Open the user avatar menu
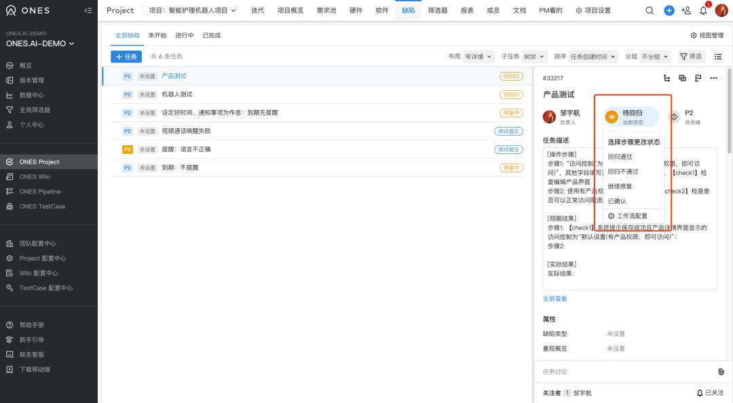 pyautogui.click(x=721, y=10)
